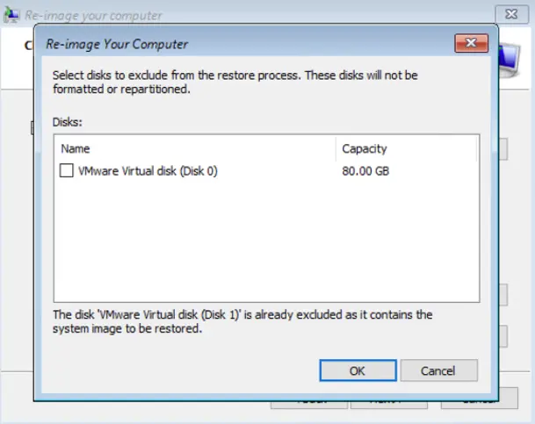The width and height of the screenshot is (535, 424).
Task: Click the partially hidden Next button
Action: 388,404
